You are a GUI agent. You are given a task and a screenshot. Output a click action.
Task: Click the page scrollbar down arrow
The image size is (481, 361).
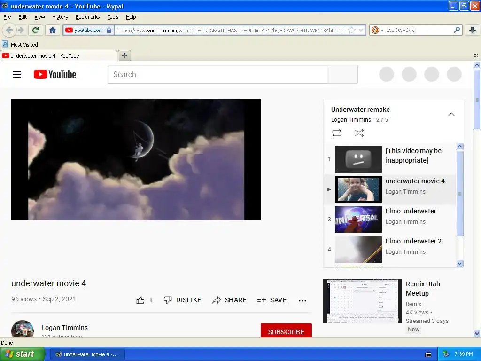[477, 333]
